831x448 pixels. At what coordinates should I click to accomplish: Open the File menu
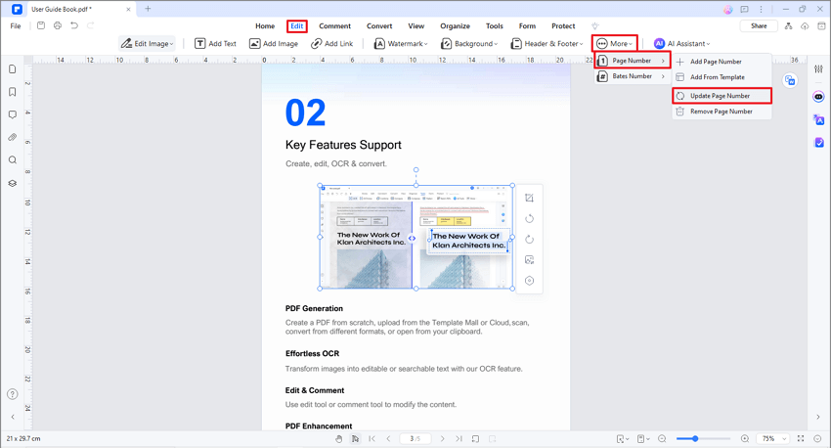click(16, 26)
